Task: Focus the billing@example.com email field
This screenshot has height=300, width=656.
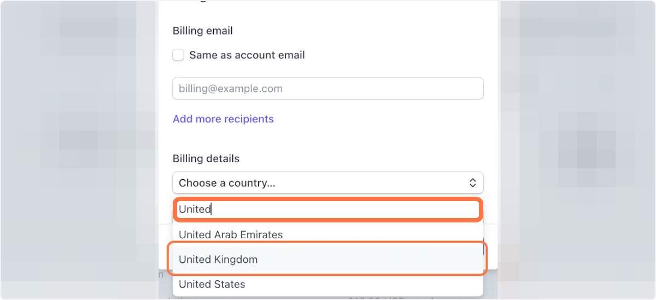Action: coord(327,89)
